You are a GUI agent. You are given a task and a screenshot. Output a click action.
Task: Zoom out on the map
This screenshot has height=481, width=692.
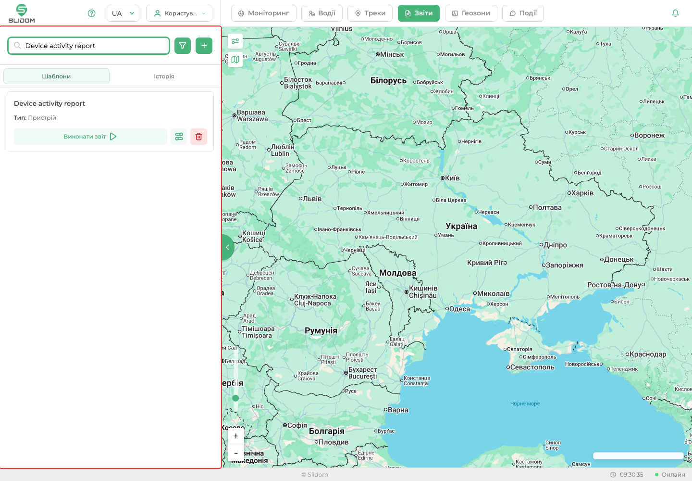(x=236, y=453)
